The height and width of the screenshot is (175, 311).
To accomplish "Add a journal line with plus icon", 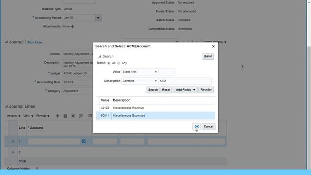I will 57,116.
